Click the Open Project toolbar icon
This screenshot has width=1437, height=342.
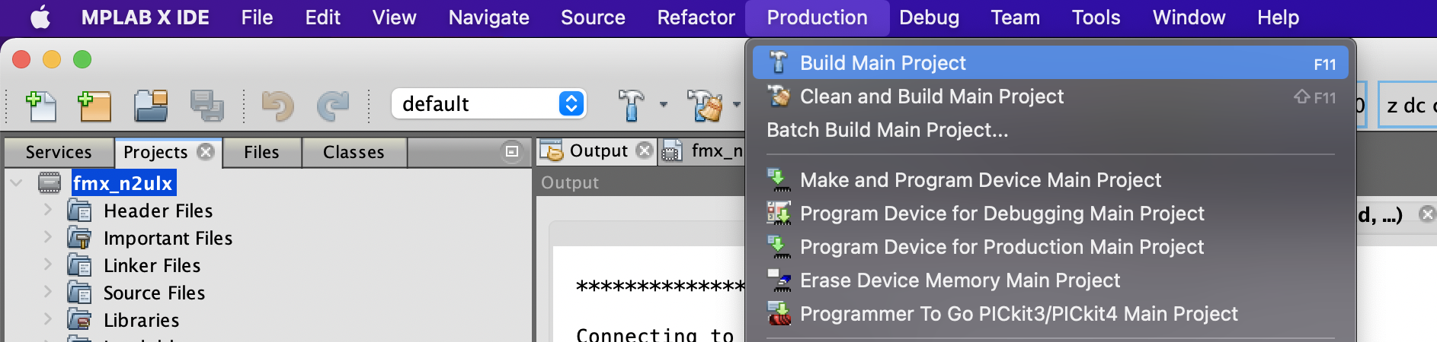[151, 106]
